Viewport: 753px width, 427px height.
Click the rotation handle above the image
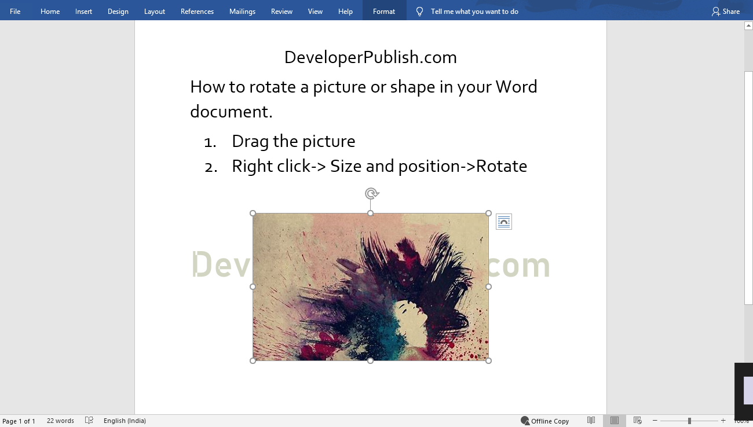(x=371, y=193)
